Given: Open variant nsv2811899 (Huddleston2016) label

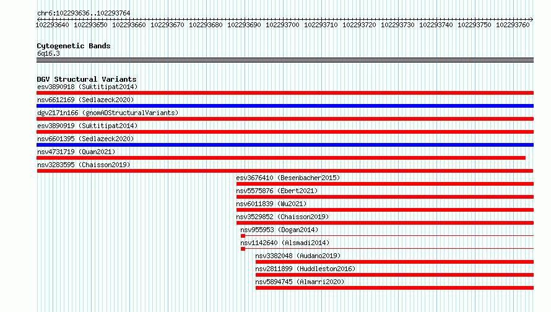Looking at the screenshot, I should (x=305, y=269).
